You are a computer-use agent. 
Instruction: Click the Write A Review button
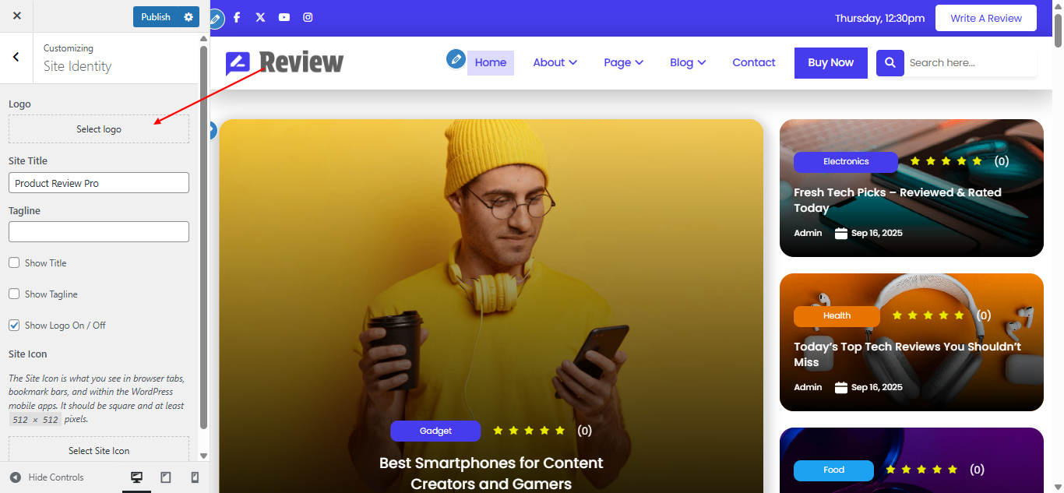click(x=986, y=19)
